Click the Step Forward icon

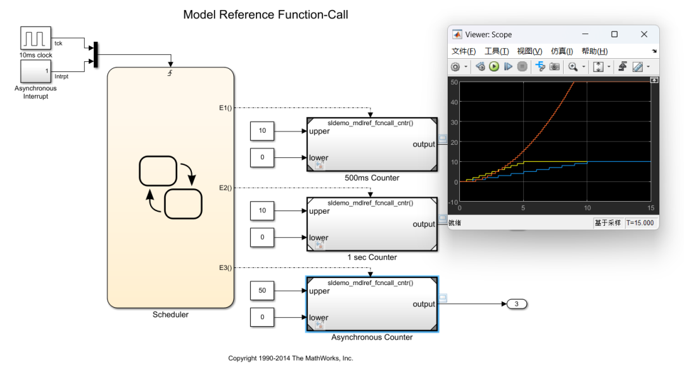tap(508, 66)
